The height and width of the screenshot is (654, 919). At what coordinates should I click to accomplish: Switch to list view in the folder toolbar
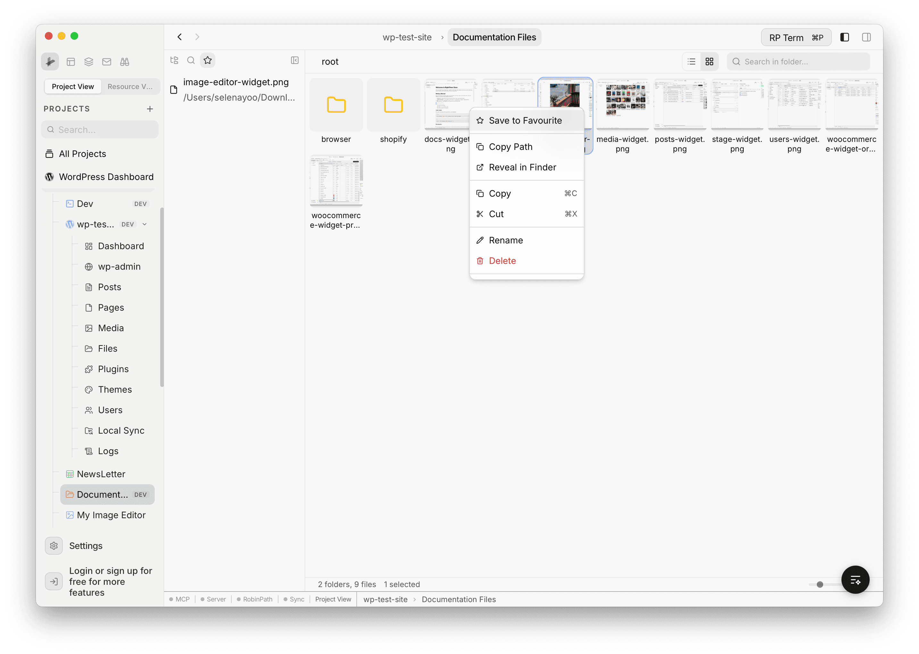click(x=691, y=61)
